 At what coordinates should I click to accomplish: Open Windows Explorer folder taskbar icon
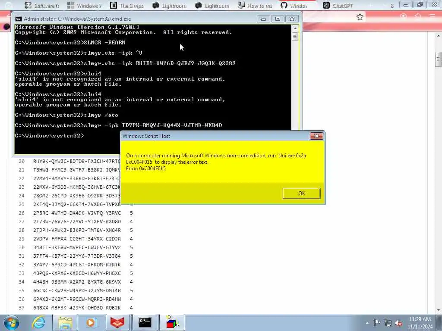pyautogui.click(x=65, y=322)
